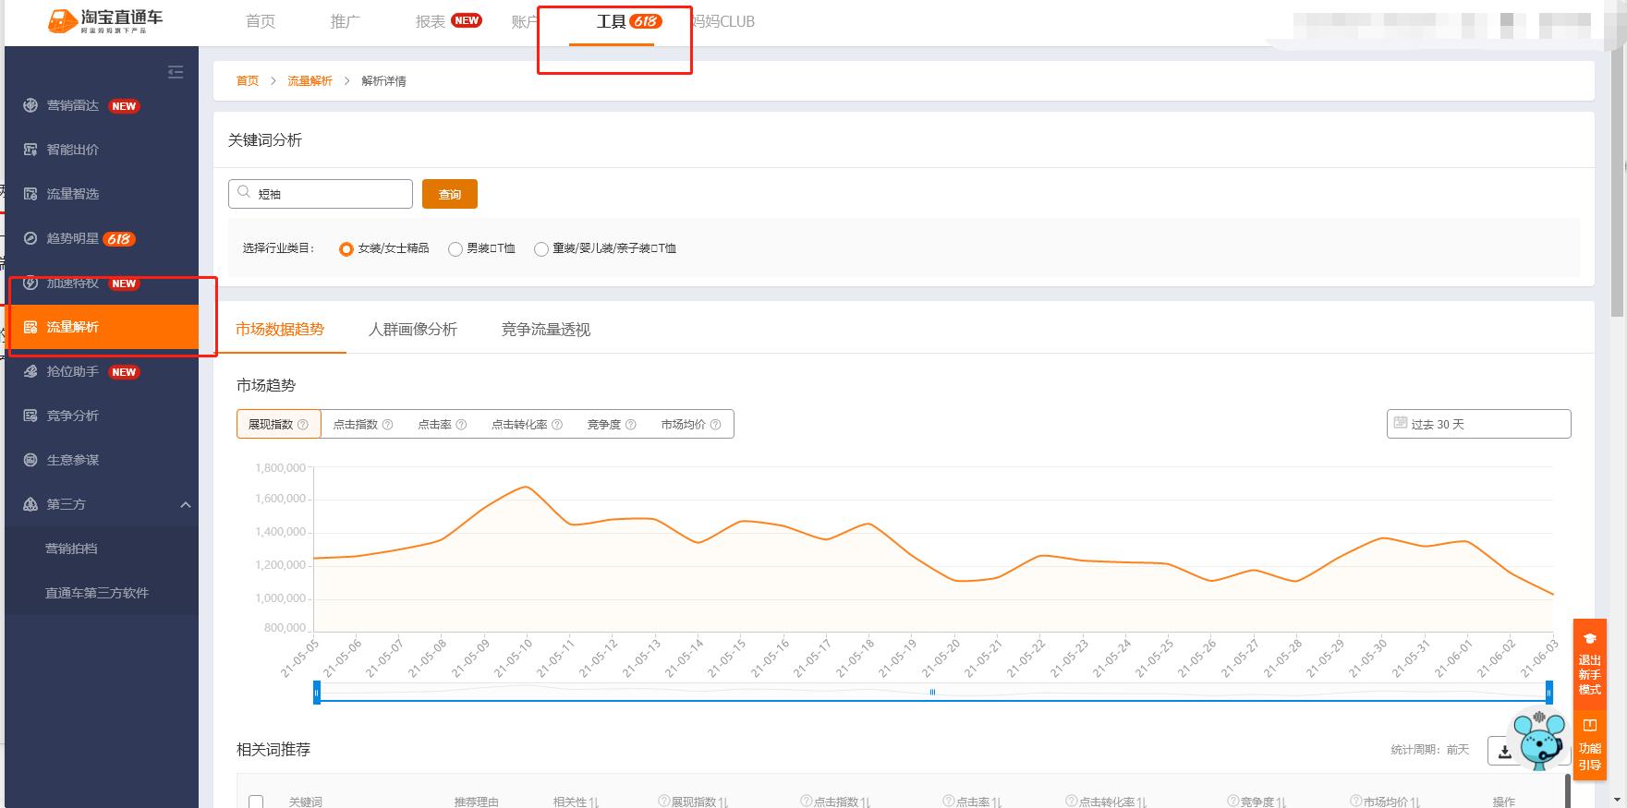Open 智能出价 in the sidebar
This screenshot has width=1627, height=808.
(73, 150)
